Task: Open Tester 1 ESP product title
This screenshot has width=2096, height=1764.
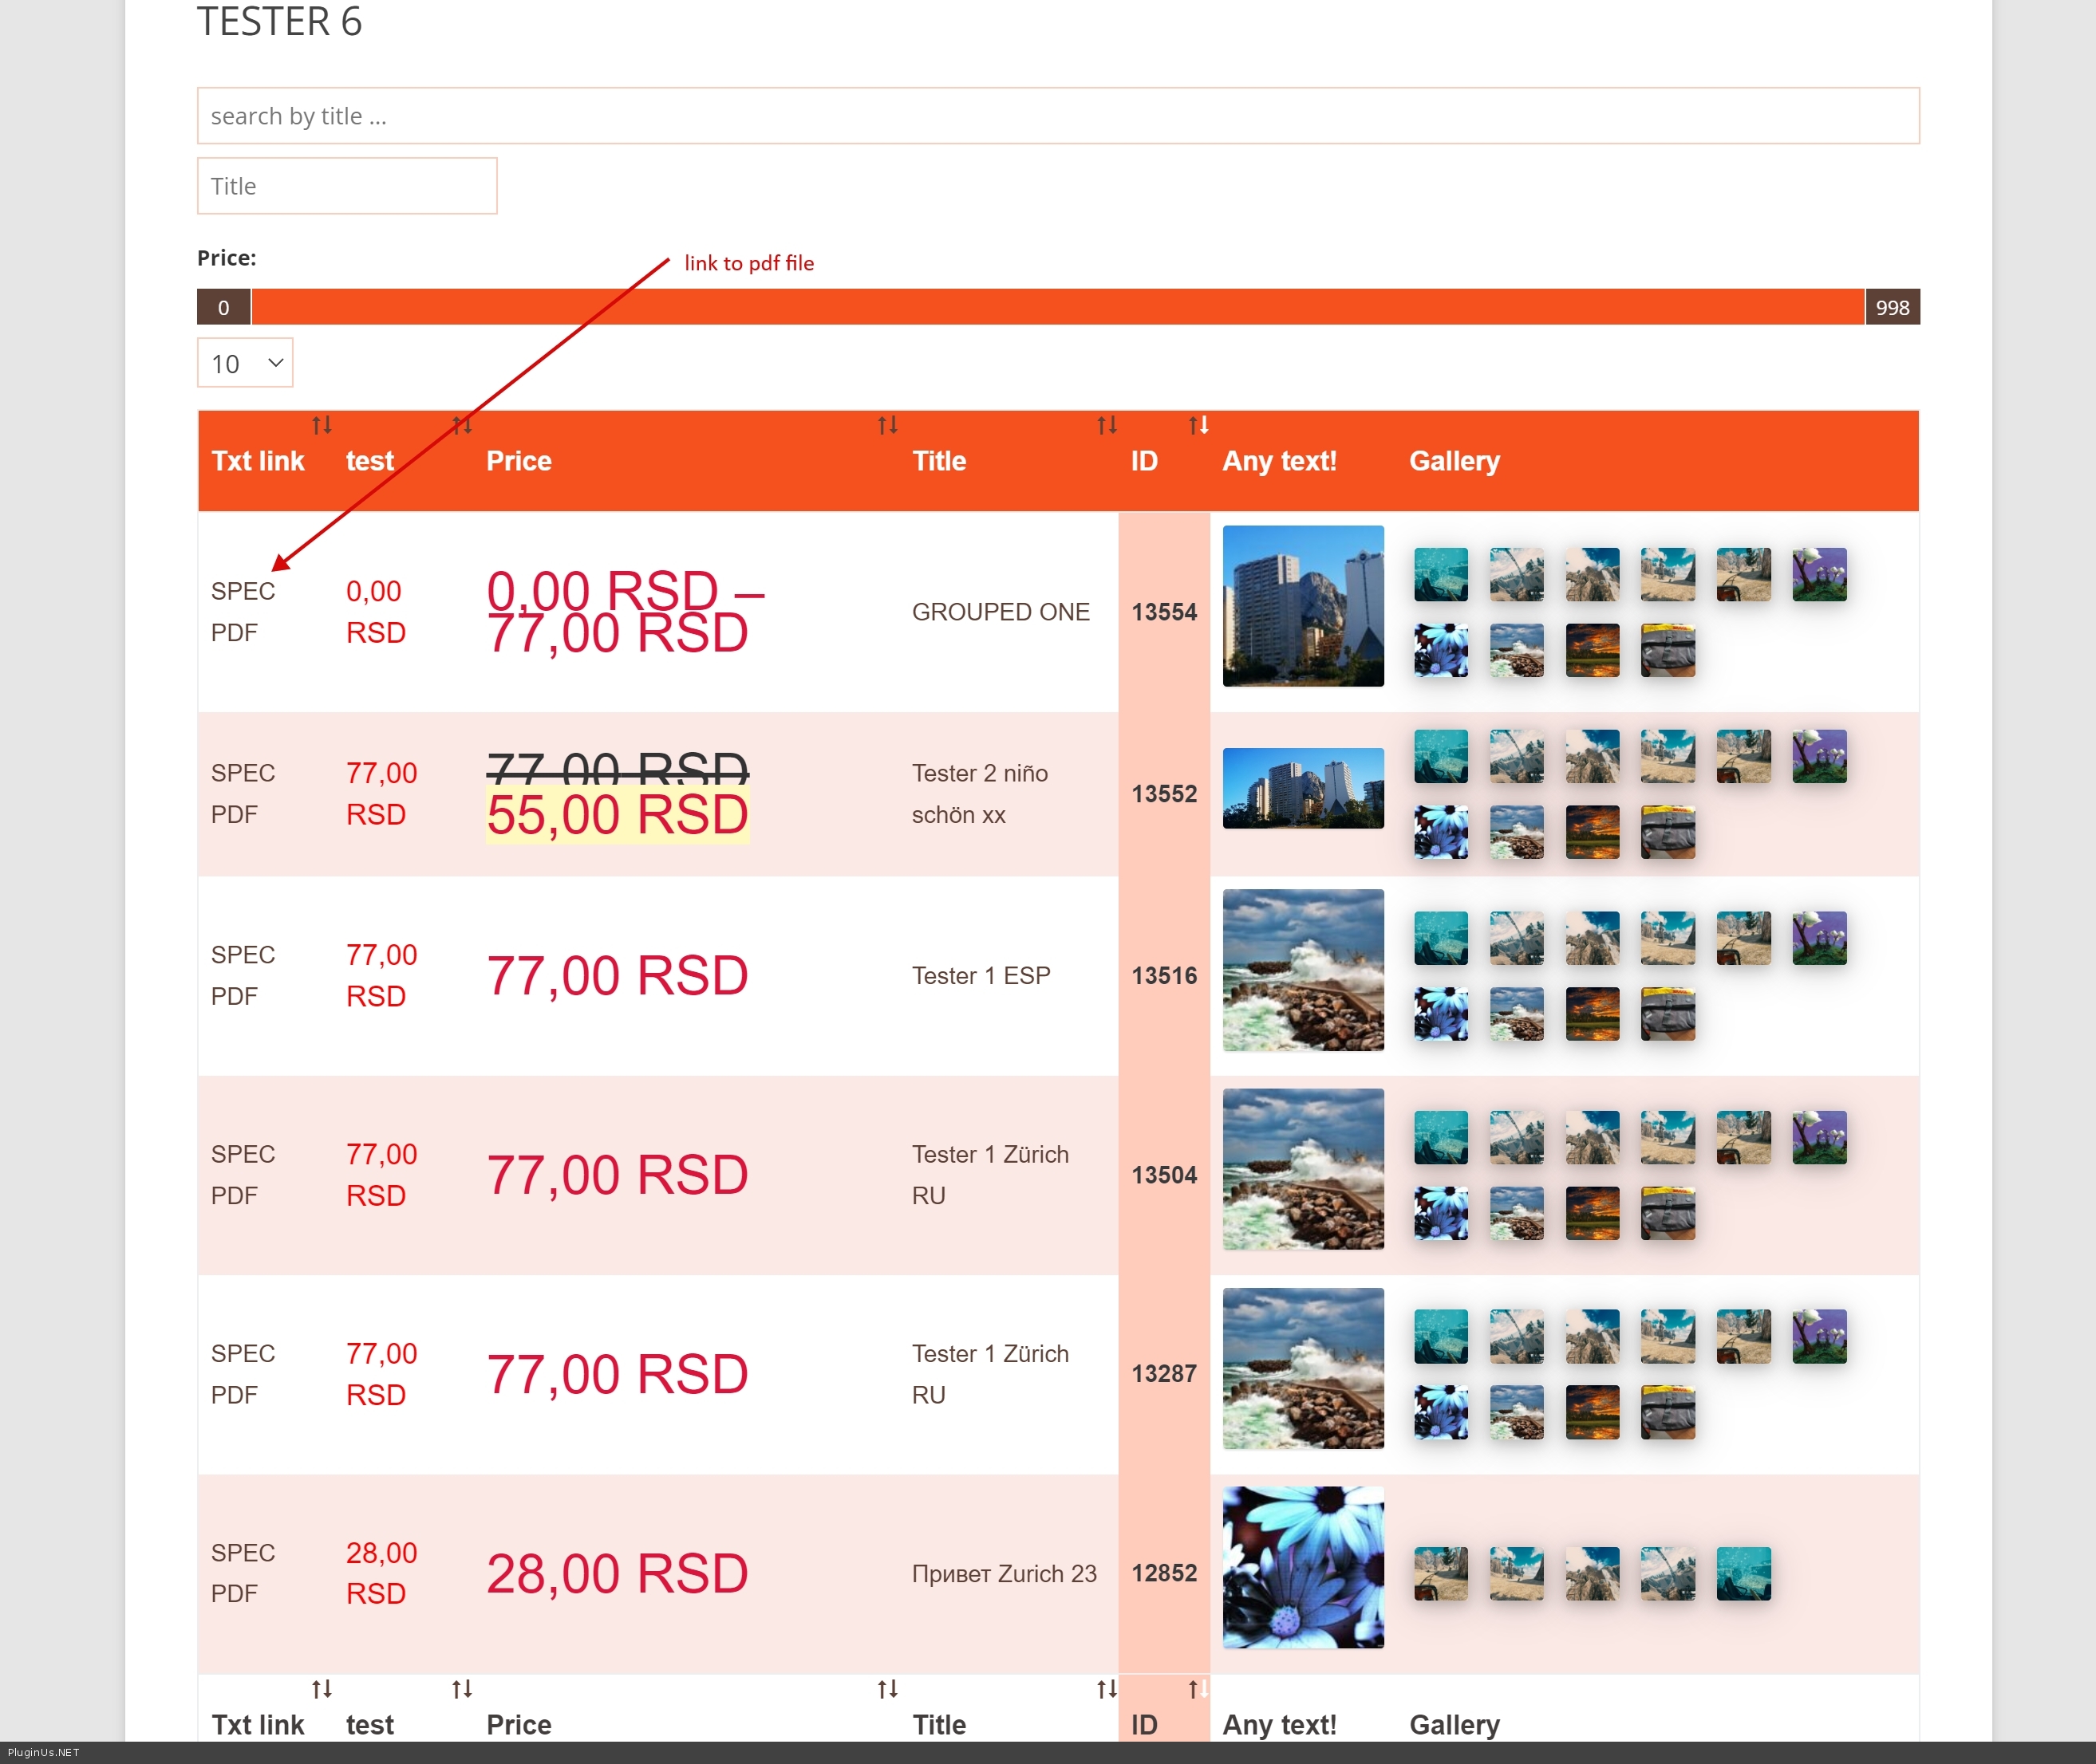Action: tap(981, 975)
